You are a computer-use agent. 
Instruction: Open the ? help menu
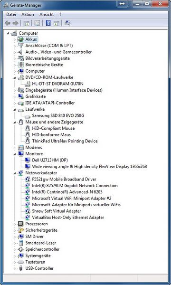click(x=60, y=14)
